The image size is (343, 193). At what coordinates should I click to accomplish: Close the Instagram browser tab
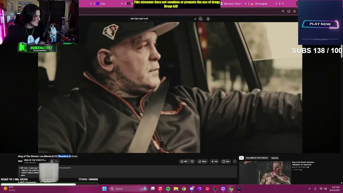tap(276, 4)
